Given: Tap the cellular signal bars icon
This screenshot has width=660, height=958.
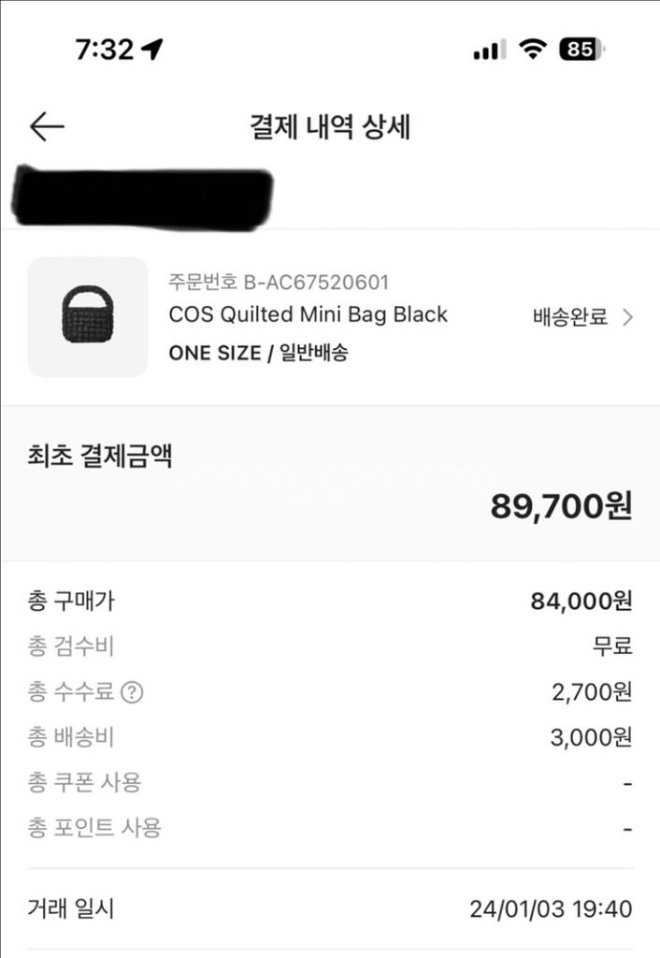Looking at the screenshot, I should coord(489,50).
